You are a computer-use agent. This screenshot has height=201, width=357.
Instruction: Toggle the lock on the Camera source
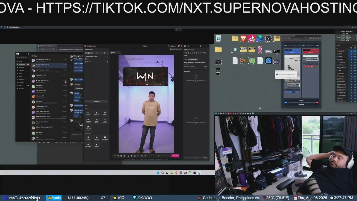107,62
